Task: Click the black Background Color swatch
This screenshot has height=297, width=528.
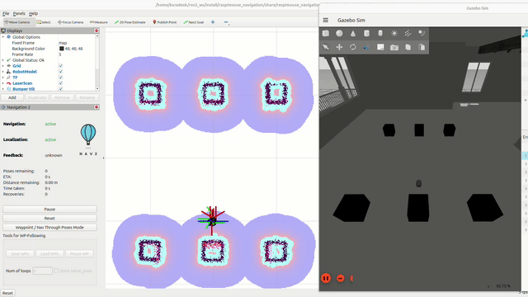Action: [61, 49]
